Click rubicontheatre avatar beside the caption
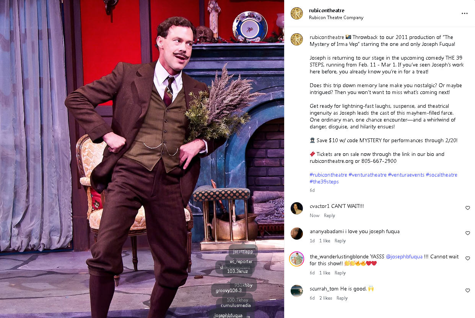 297,39
